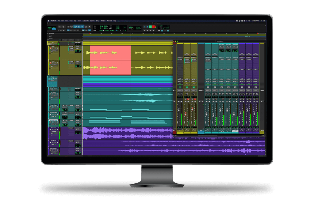Select the Trim tool

click(76, 27)
